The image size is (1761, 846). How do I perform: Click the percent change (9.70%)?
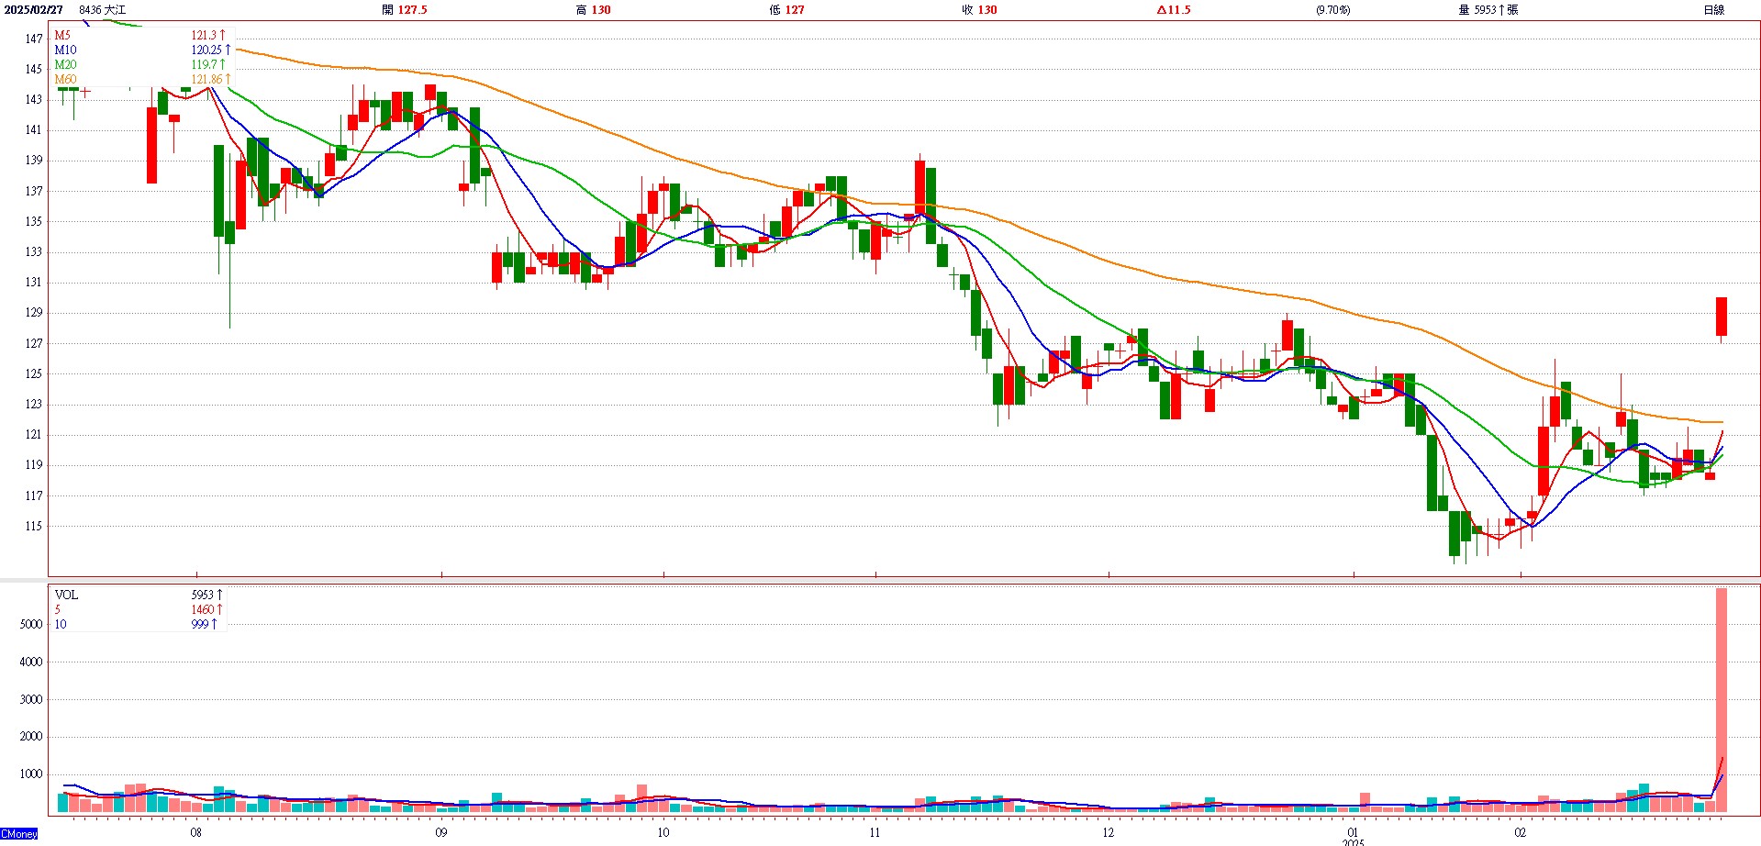(x=1332, y=10)
